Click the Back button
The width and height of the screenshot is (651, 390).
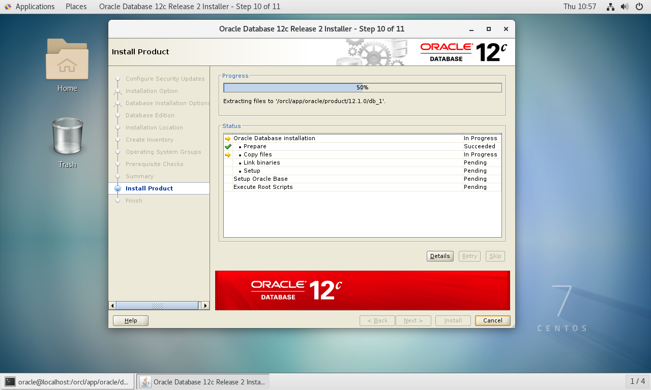[377, 320]
